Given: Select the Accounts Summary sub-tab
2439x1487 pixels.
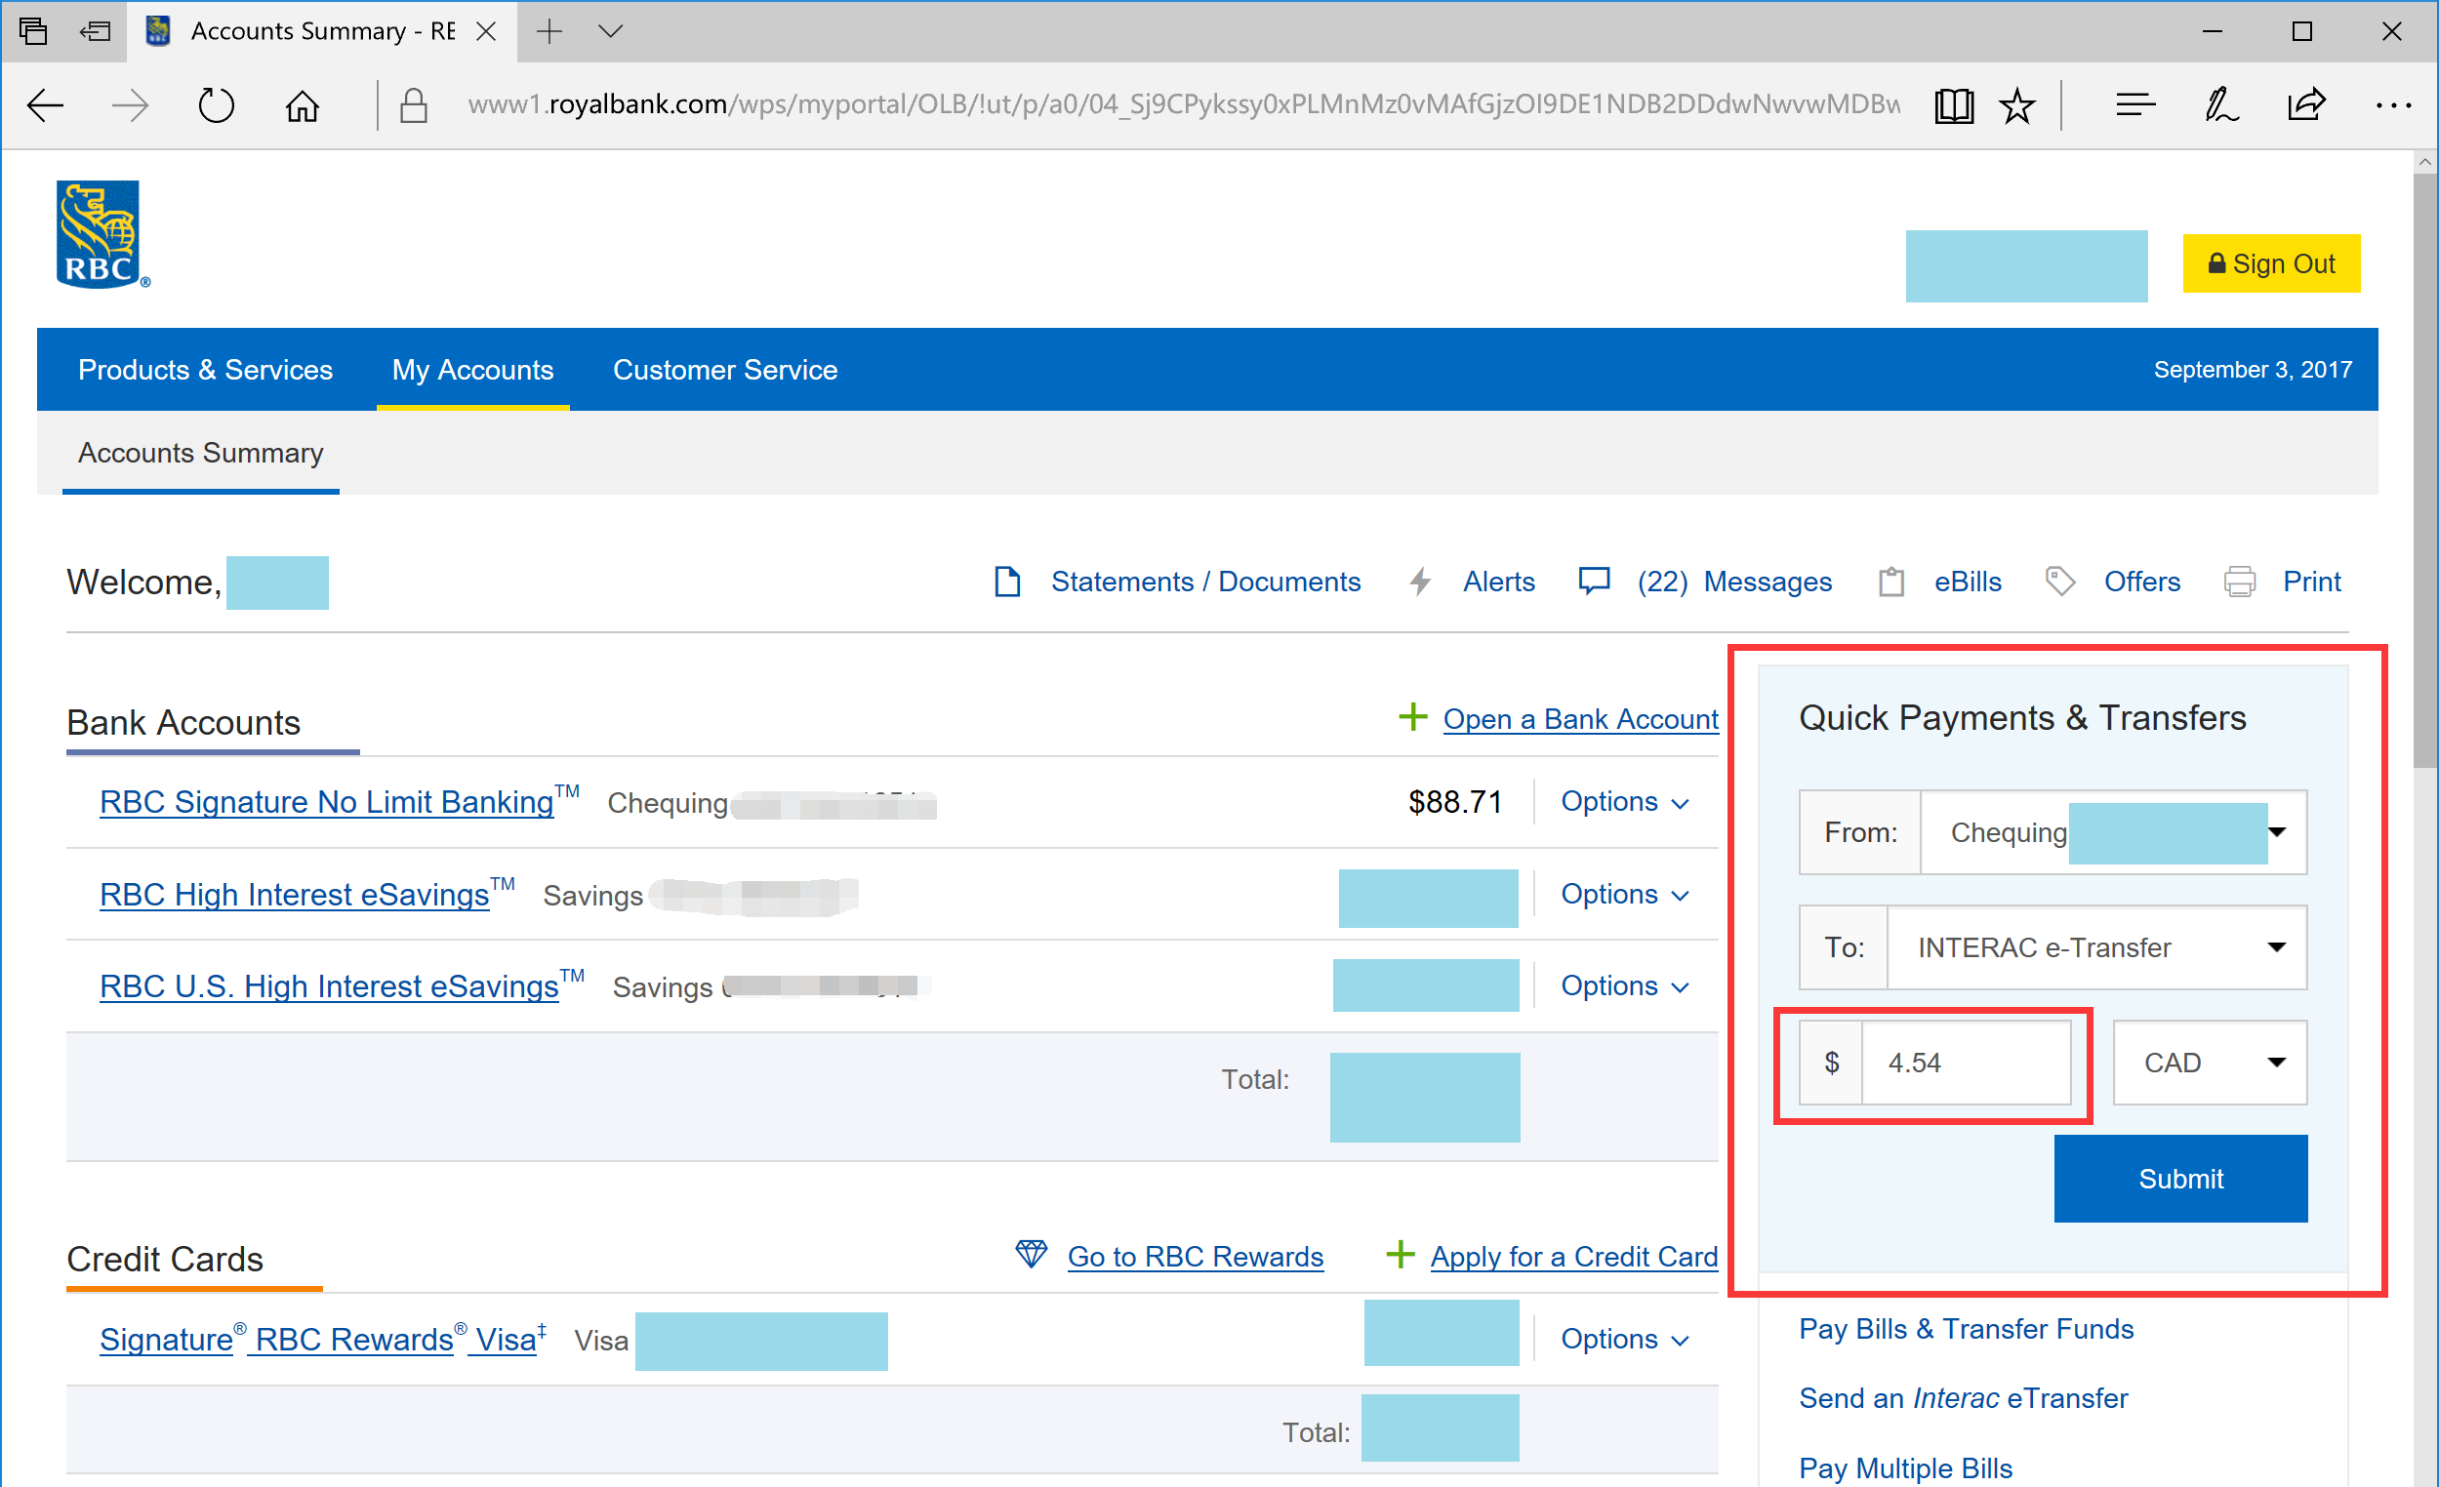Looking at the screenshot, I should tap(200, 453).
